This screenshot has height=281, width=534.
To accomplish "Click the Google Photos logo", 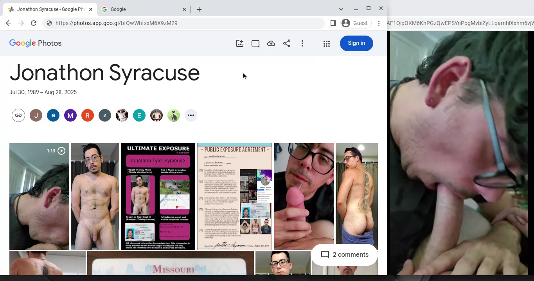I will click(x=36, y=43).
